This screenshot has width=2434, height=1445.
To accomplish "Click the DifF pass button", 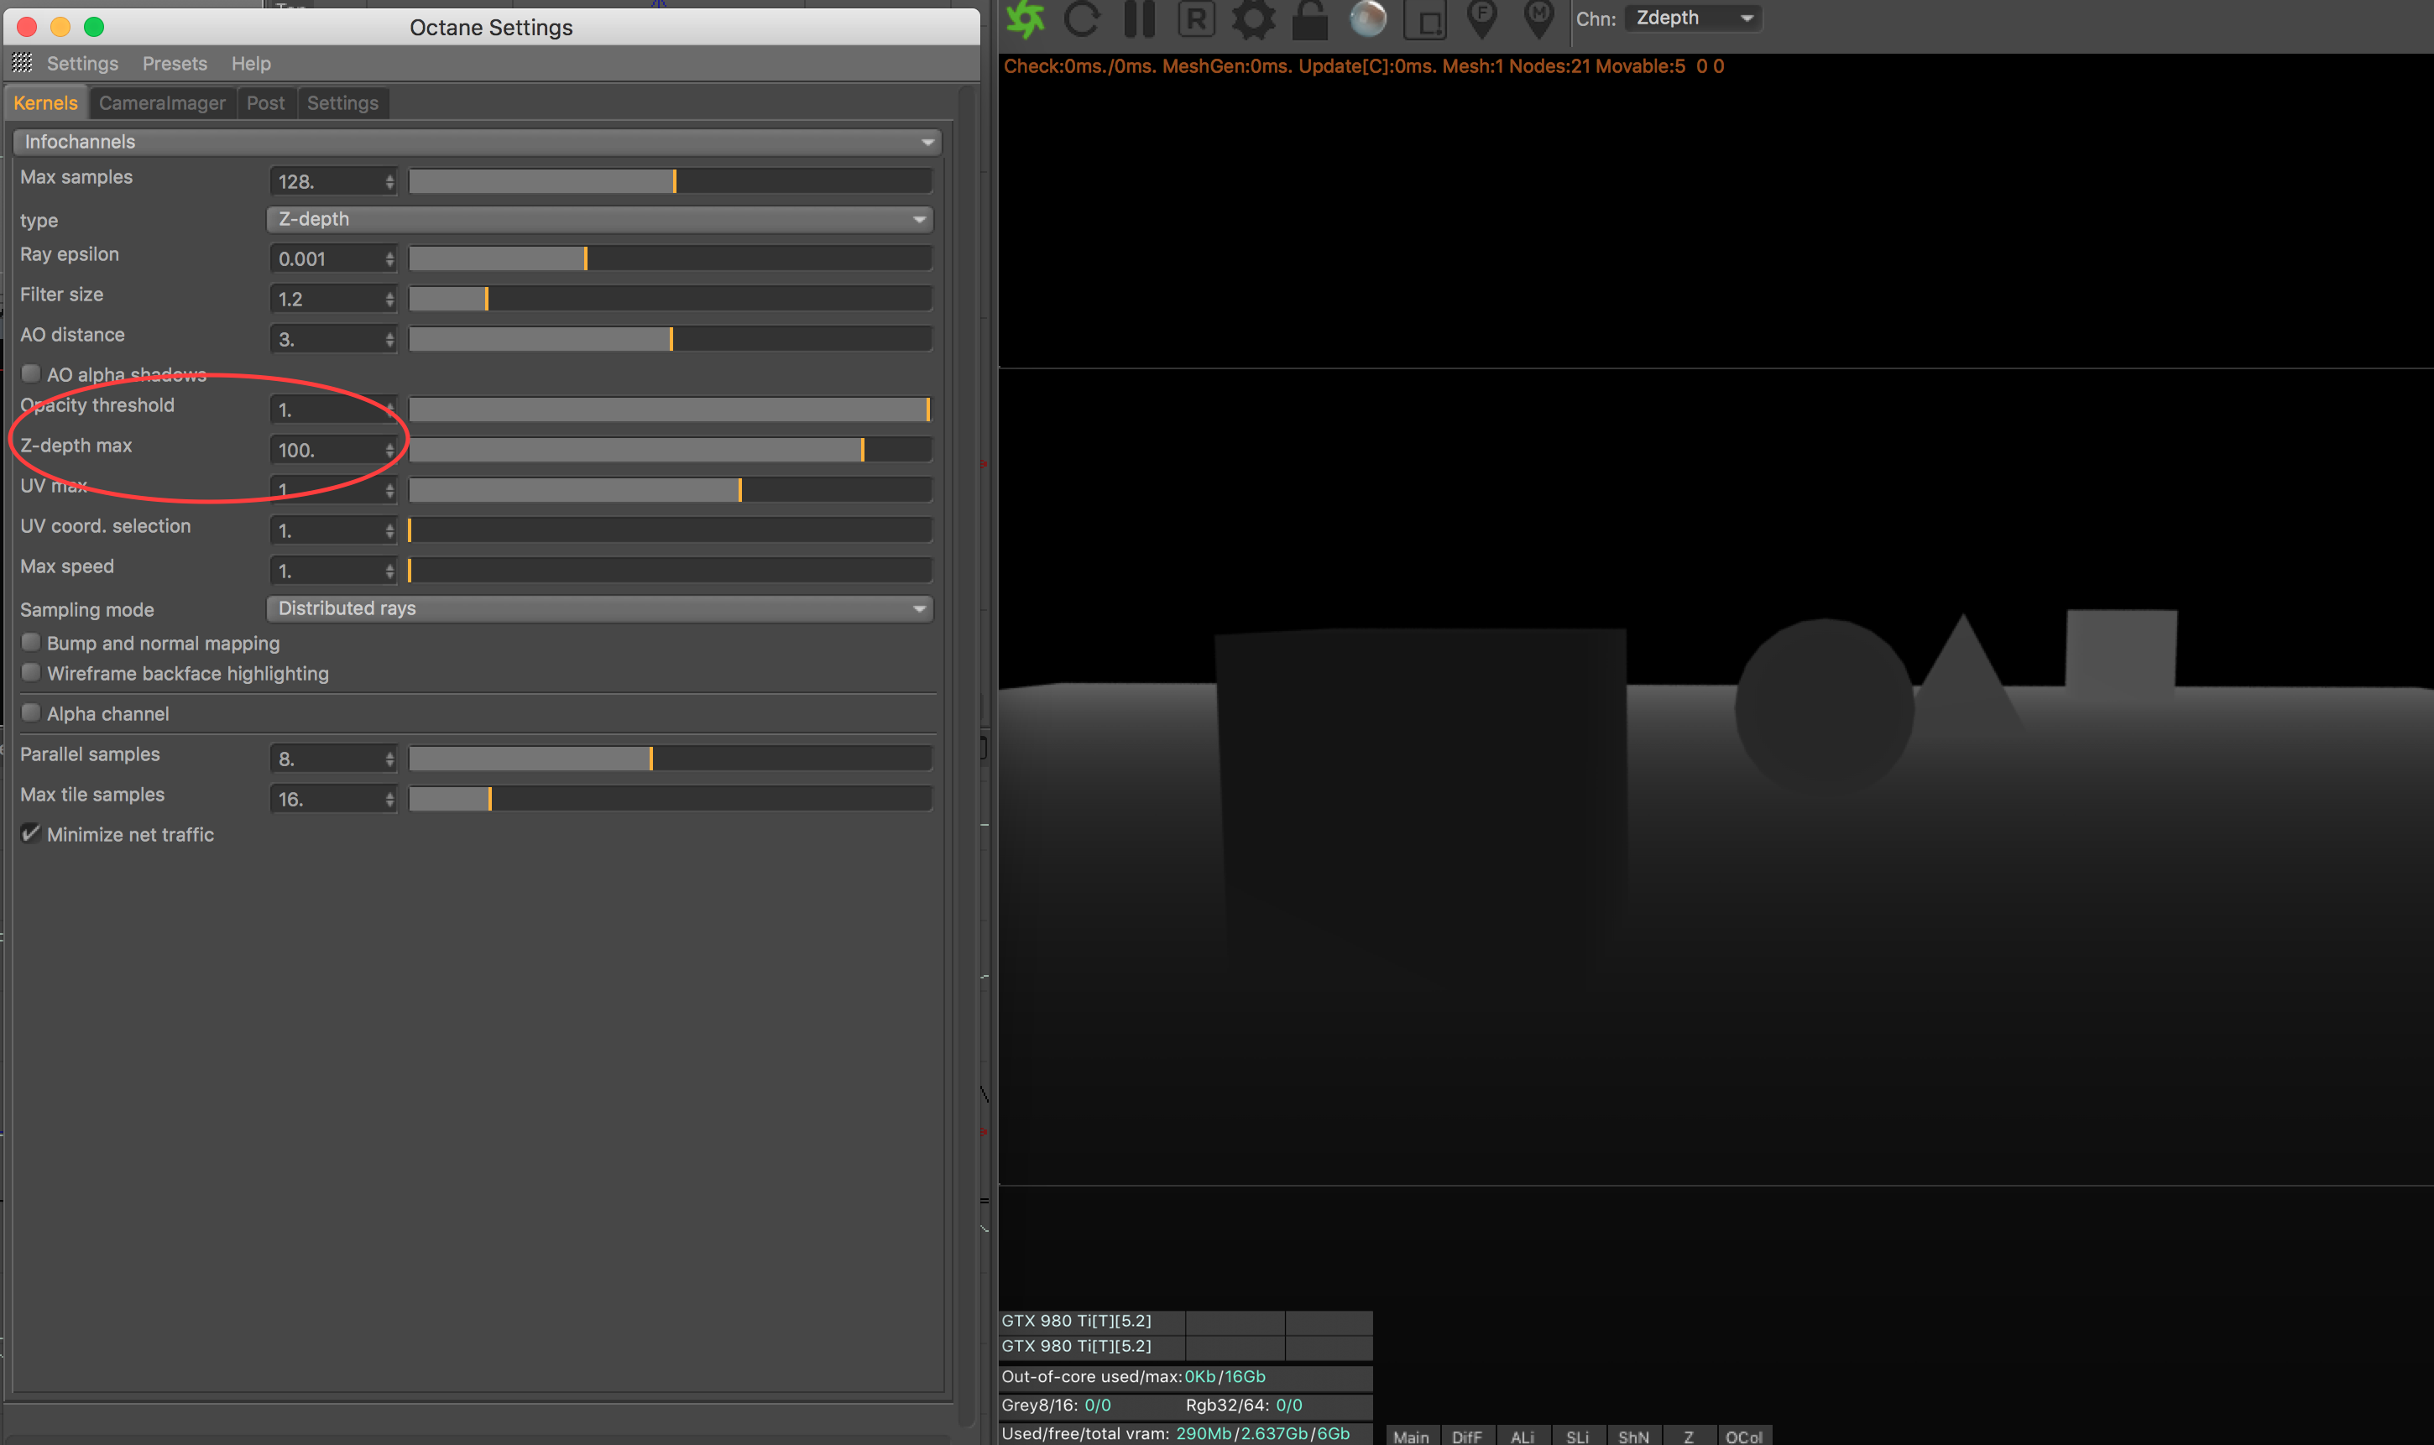I will point(1467,1437).
